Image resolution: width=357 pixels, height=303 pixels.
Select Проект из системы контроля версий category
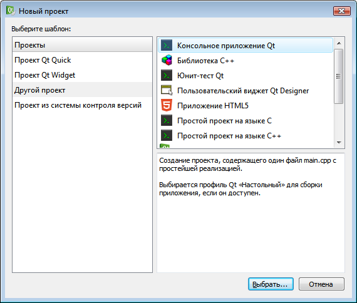pos(82,105)
